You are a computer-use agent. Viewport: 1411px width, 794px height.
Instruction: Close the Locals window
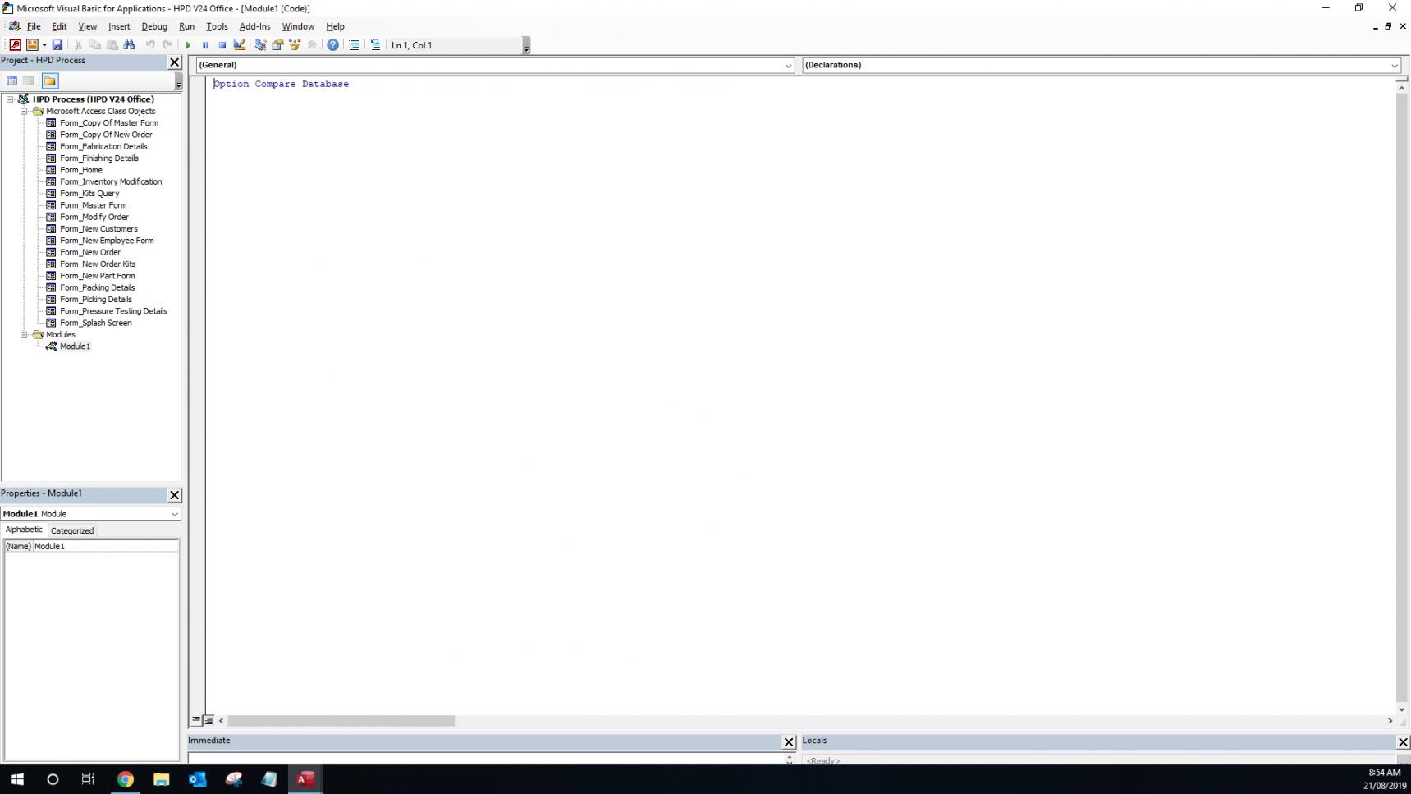[x=1403, y=742]
